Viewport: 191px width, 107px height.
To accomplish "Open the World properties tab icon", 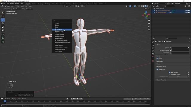I will click(153, 56).
